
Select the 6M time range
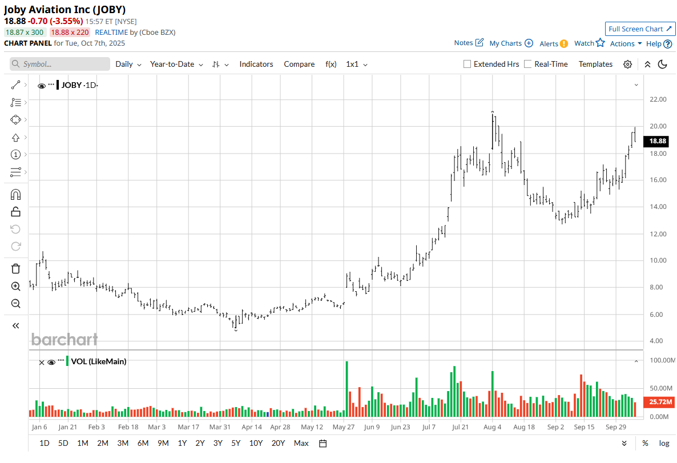coord(143,444)
